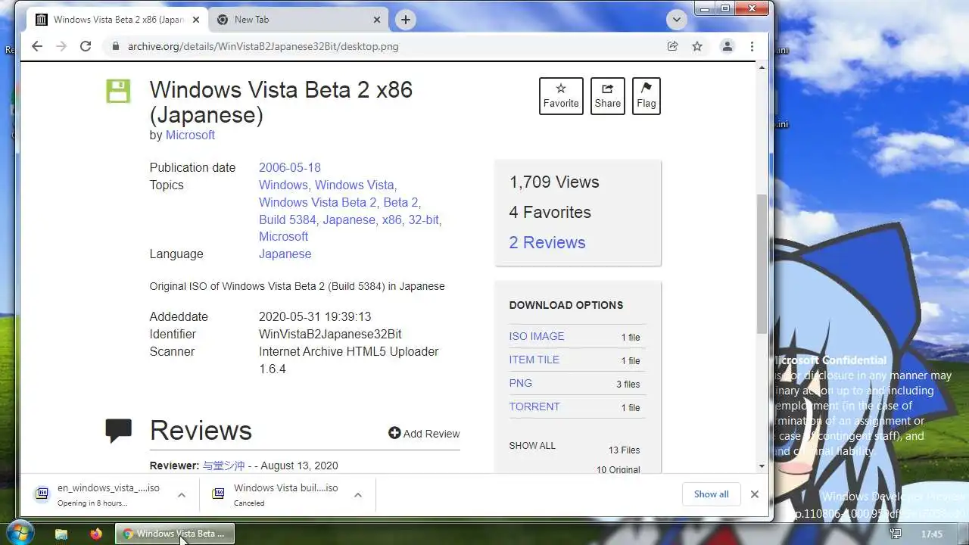Image resolution: width=969 pixels, height=545 pixels.
Task: Click Add Review
Action: pos(424,434)
